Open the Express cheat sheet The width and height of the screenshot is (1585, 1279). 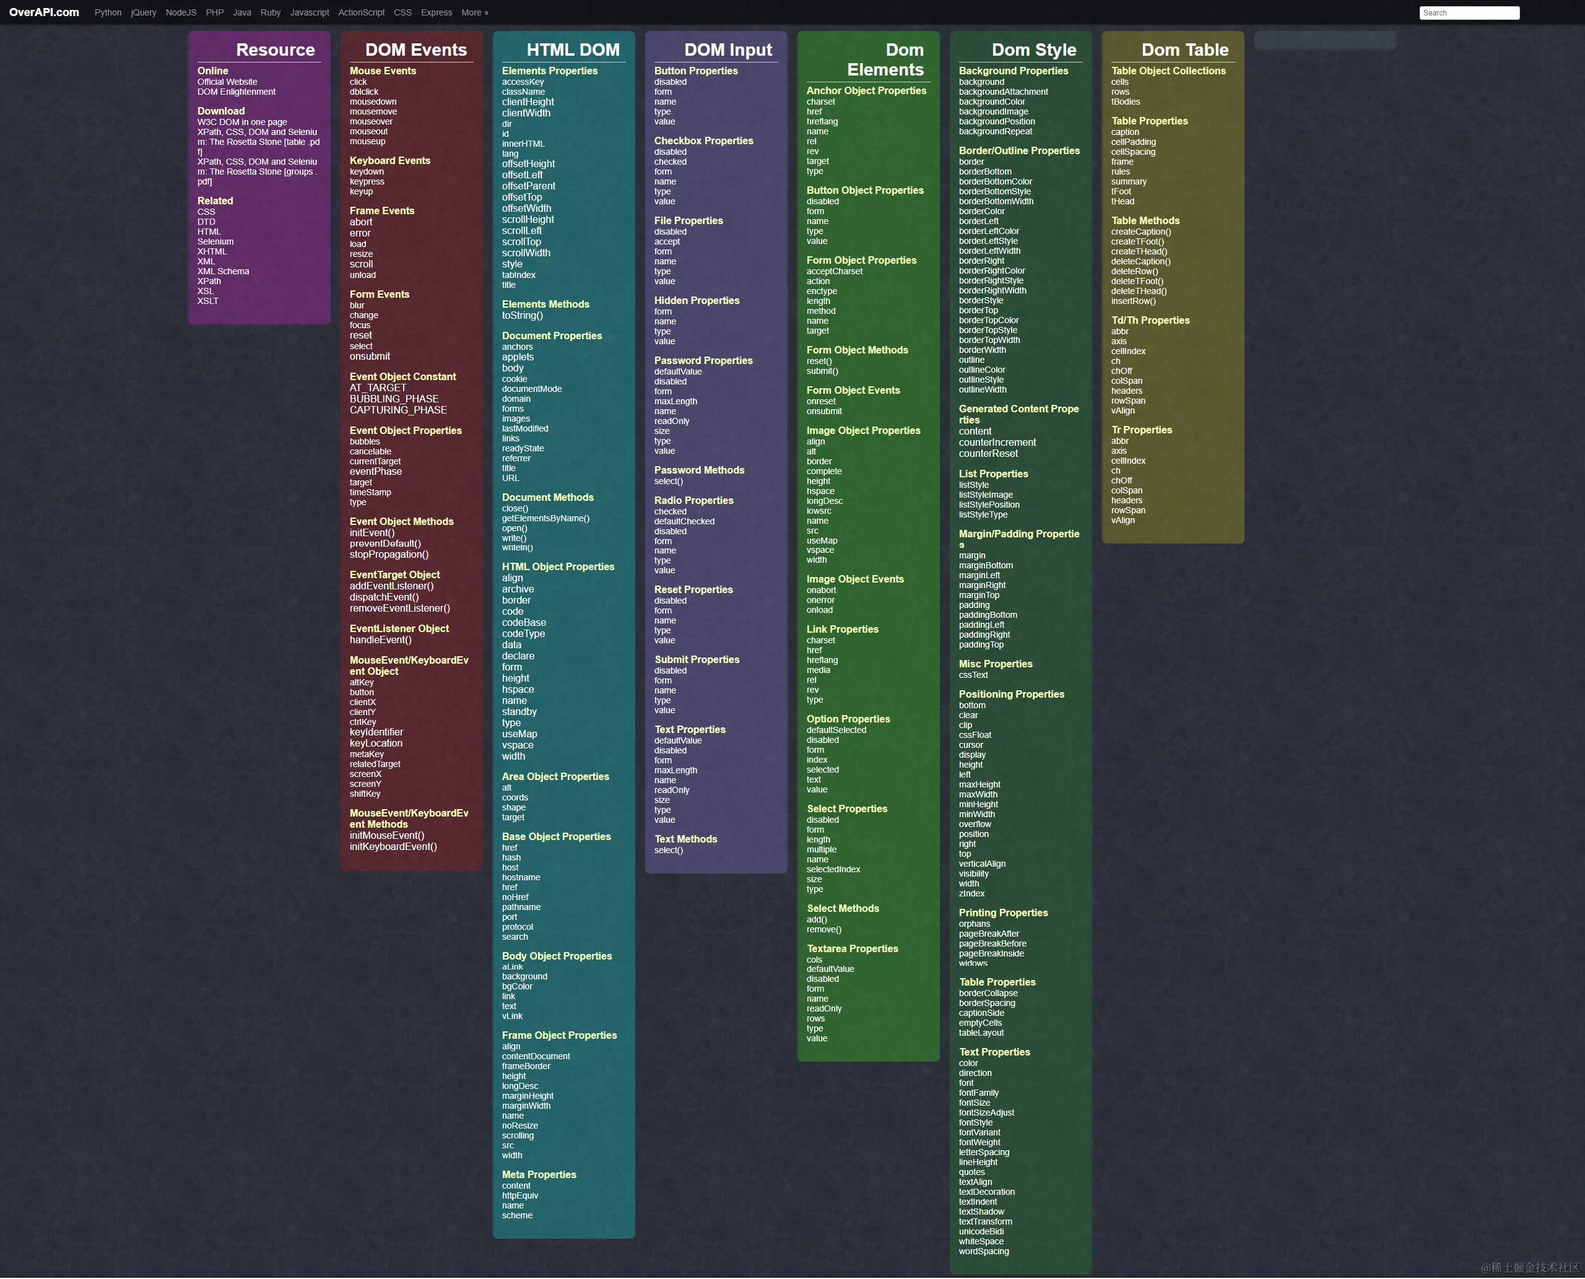pyautogui.click(x=436, y=12)
